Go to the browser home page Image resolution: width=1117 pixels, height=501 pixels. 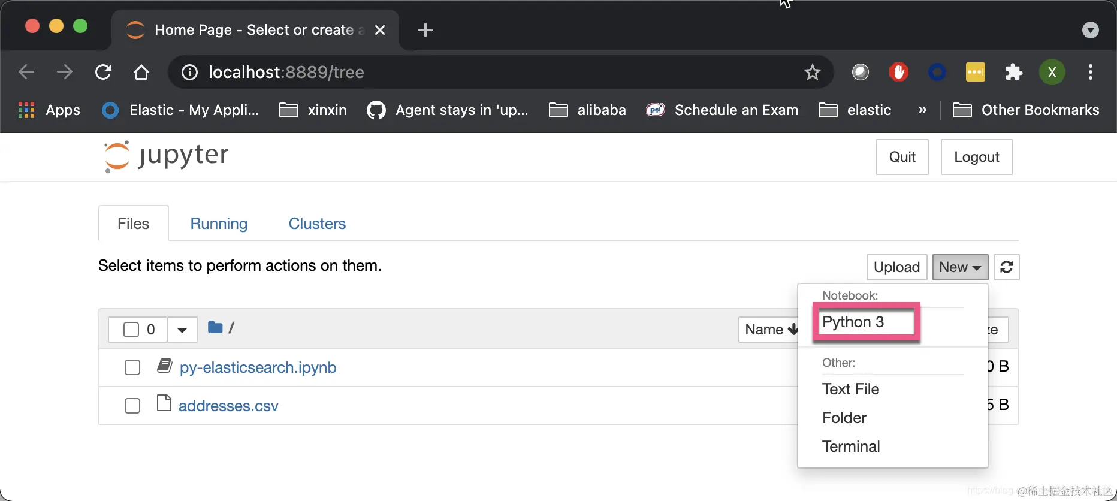[x=141, y=73]
